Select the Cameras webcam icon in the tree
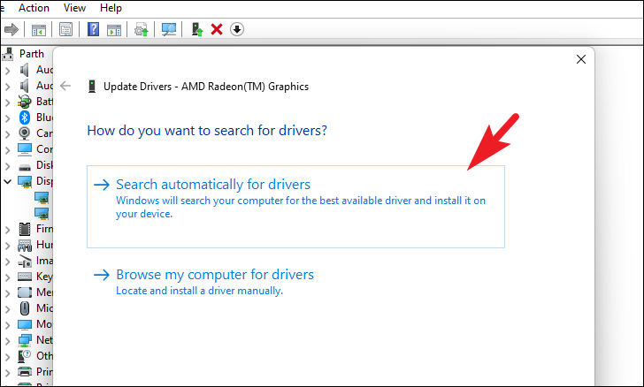Screen dimensions: 644x387 pos(25,133)
